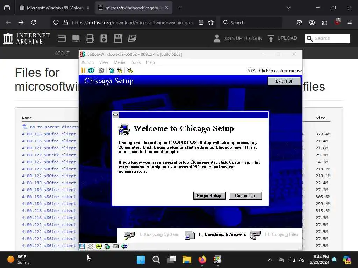Screen dimensions: 358x268
Task: Click SIGN UP | LOG IN link
Action: (243, 38)
